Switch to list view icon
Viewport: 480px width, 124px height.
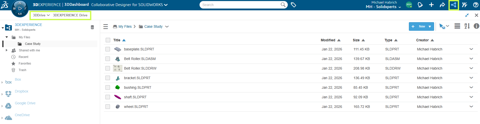[457, 26]
